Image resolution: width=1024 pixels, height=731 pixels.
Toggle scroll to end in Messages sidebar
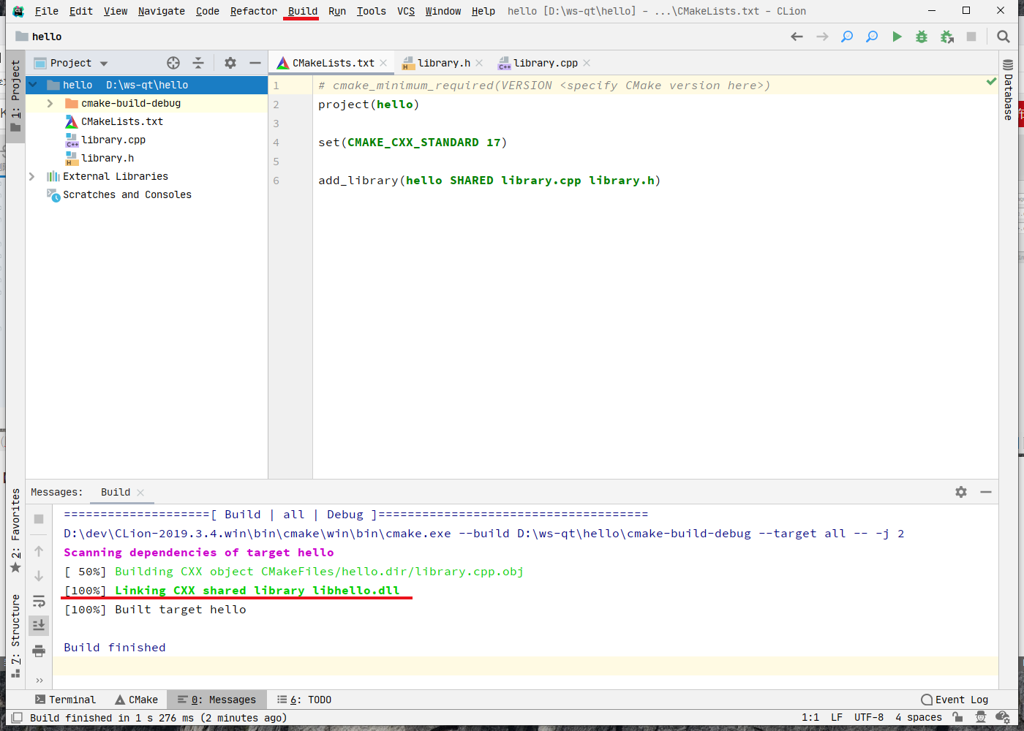(x=39, y=626)
